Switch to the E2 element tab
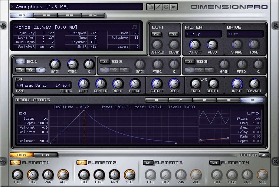 [x=46, y=16]
